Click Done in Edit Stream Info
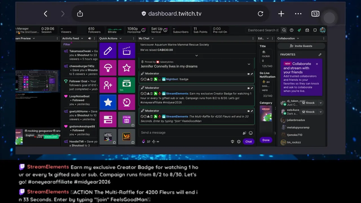Viewport: 361px width, 203px height. pos(266,140)
